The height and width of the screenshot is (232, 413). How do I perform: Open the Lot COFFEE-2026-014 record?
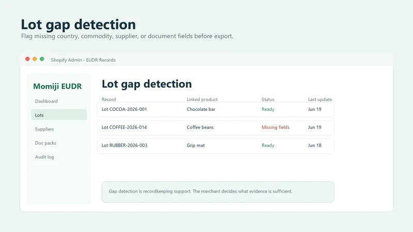pos(215,127)
